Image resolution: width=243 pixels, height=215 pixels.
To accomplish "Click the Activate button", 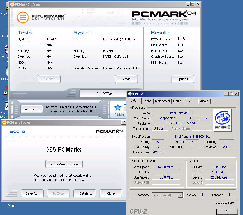I will point(32,109).
